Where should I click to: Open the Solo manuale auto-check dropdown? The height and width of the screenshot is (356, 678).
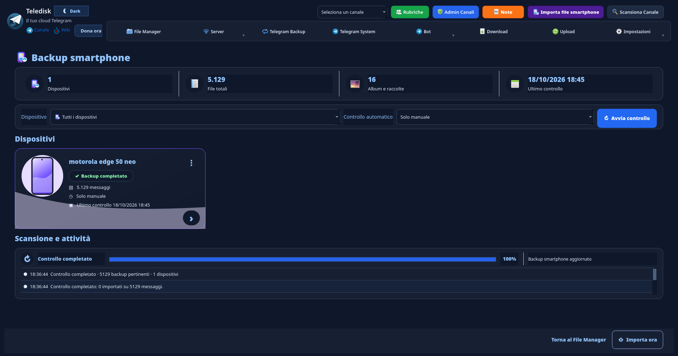pyautogui.click(x=495, y=117)
